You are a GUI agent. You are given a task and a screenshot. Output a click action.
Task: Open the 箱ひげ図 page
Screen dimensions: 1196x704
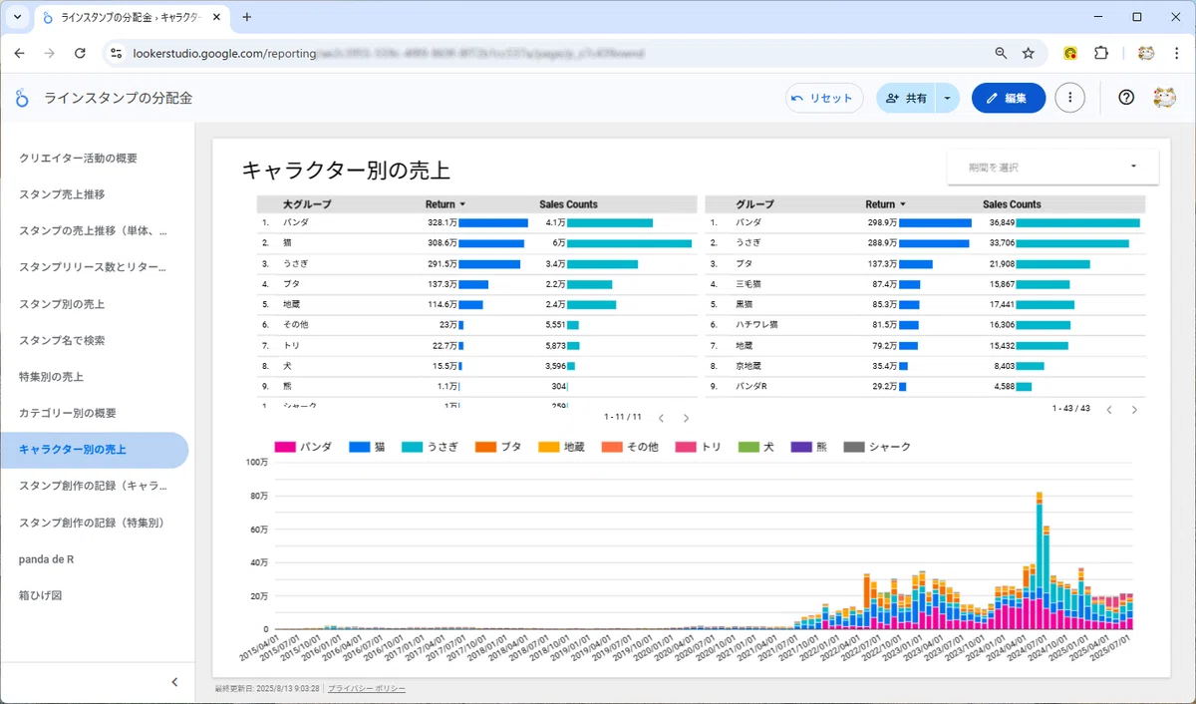[41, 595]
